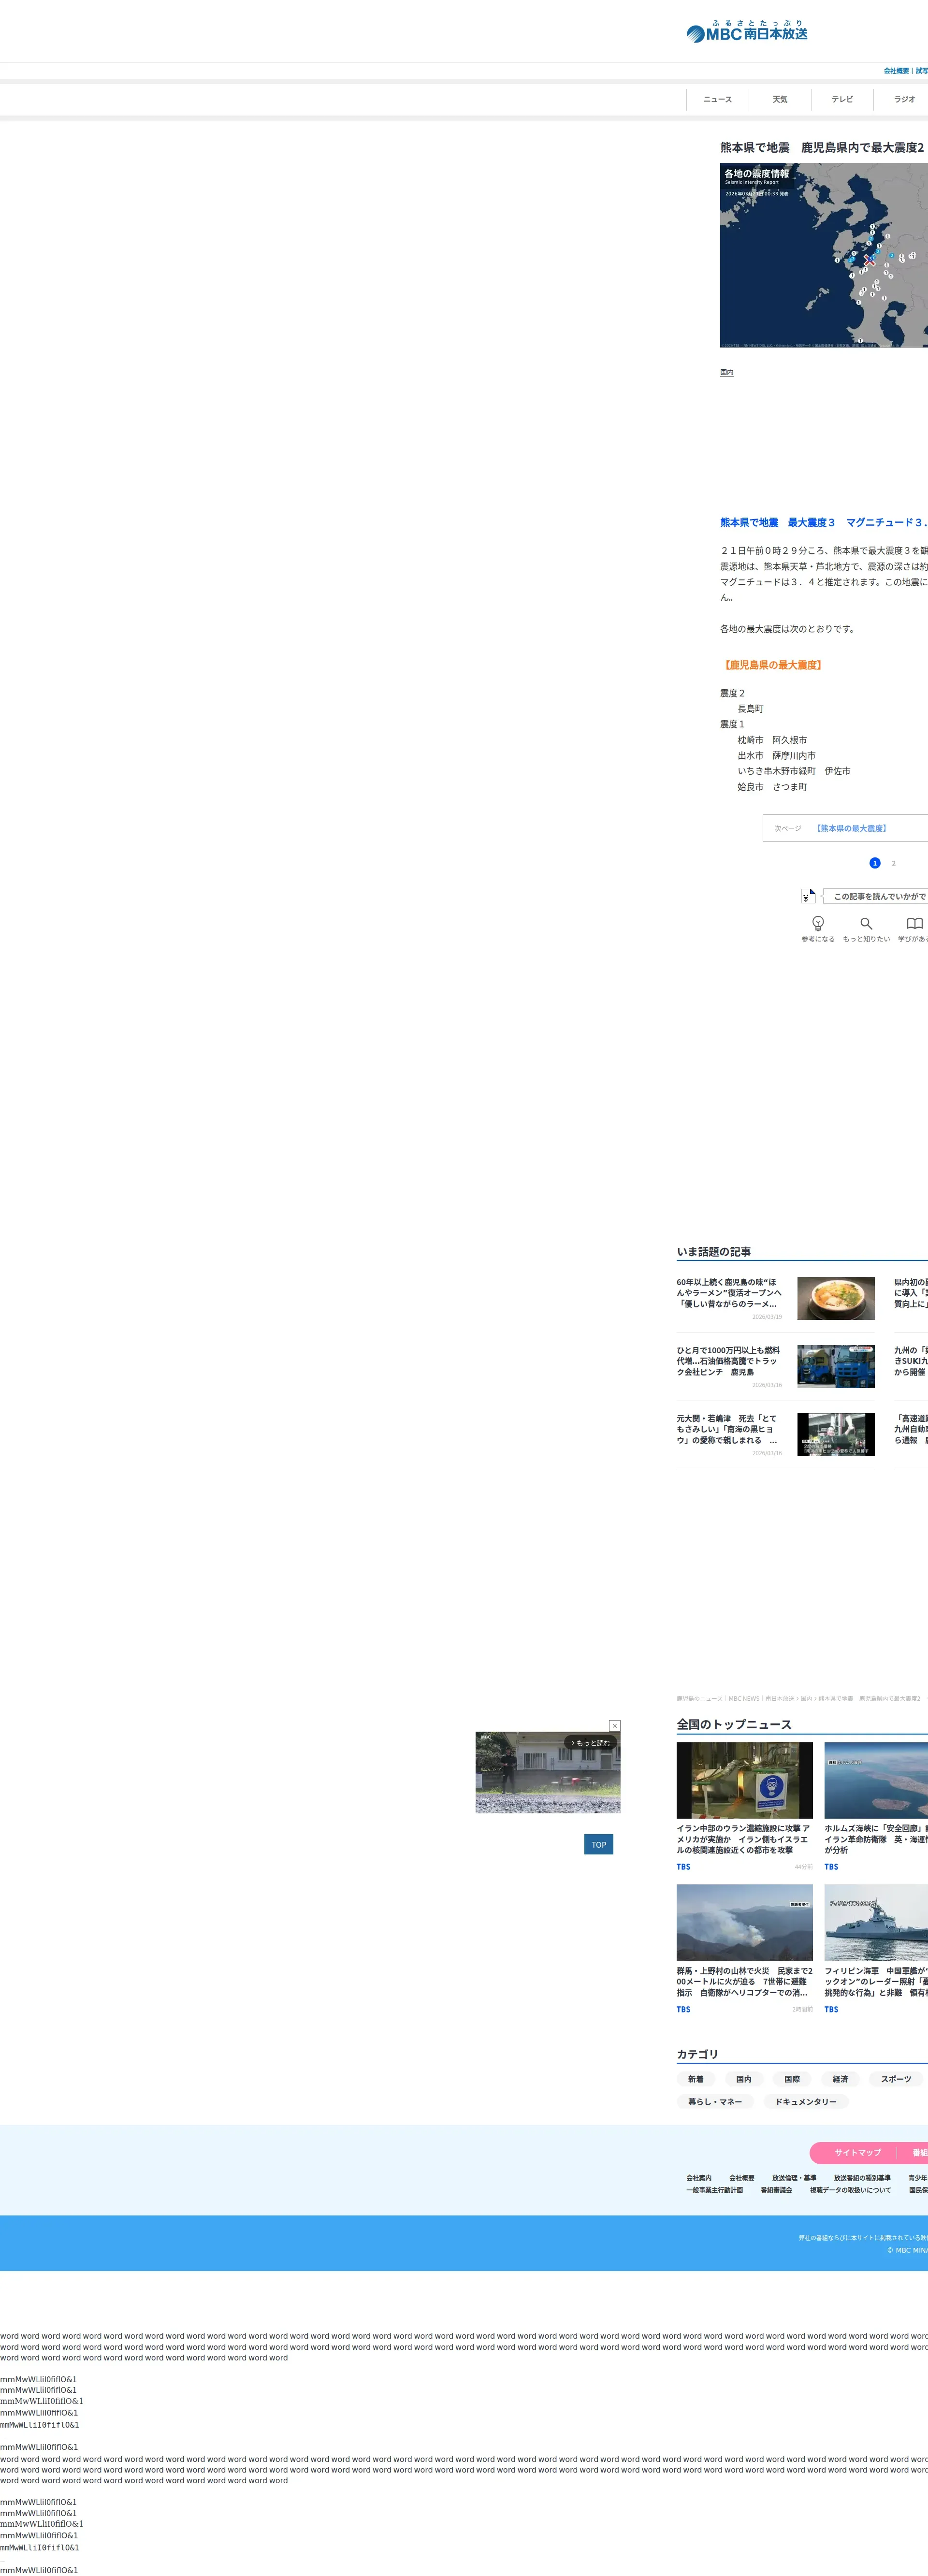Click the blue TOP button

598,1844
